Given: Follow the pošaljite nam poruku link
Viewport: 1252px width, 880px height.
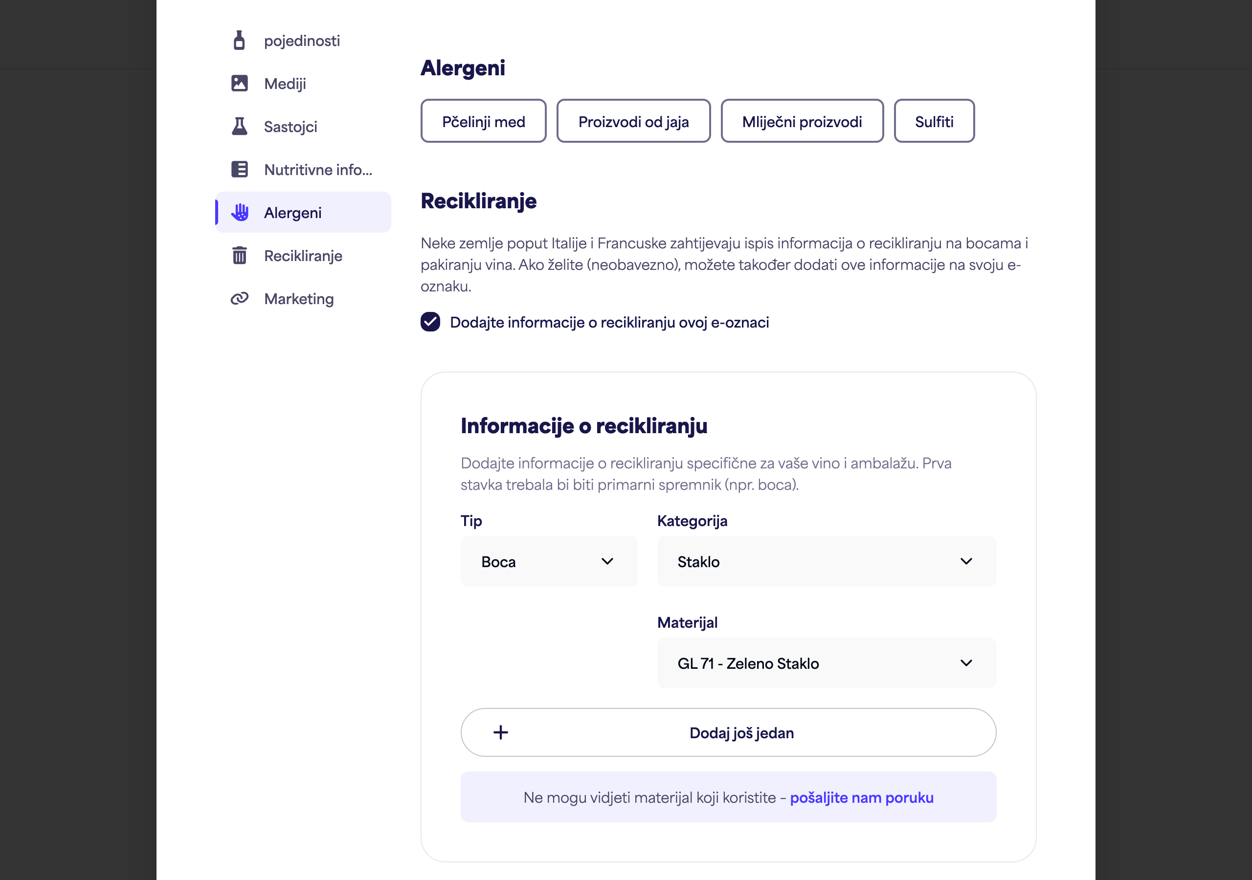Looking at the screenshot, I should tap(862, 797).
